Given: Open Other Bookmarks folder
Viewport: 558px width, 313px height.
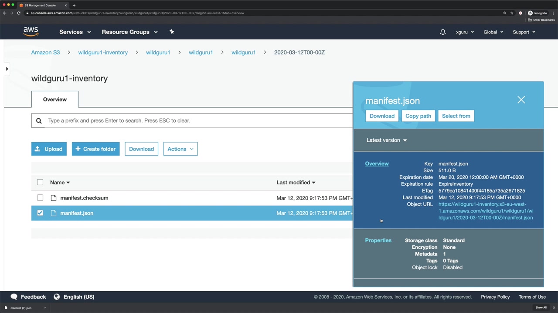Looking at the screenshot, I should 541,20.
